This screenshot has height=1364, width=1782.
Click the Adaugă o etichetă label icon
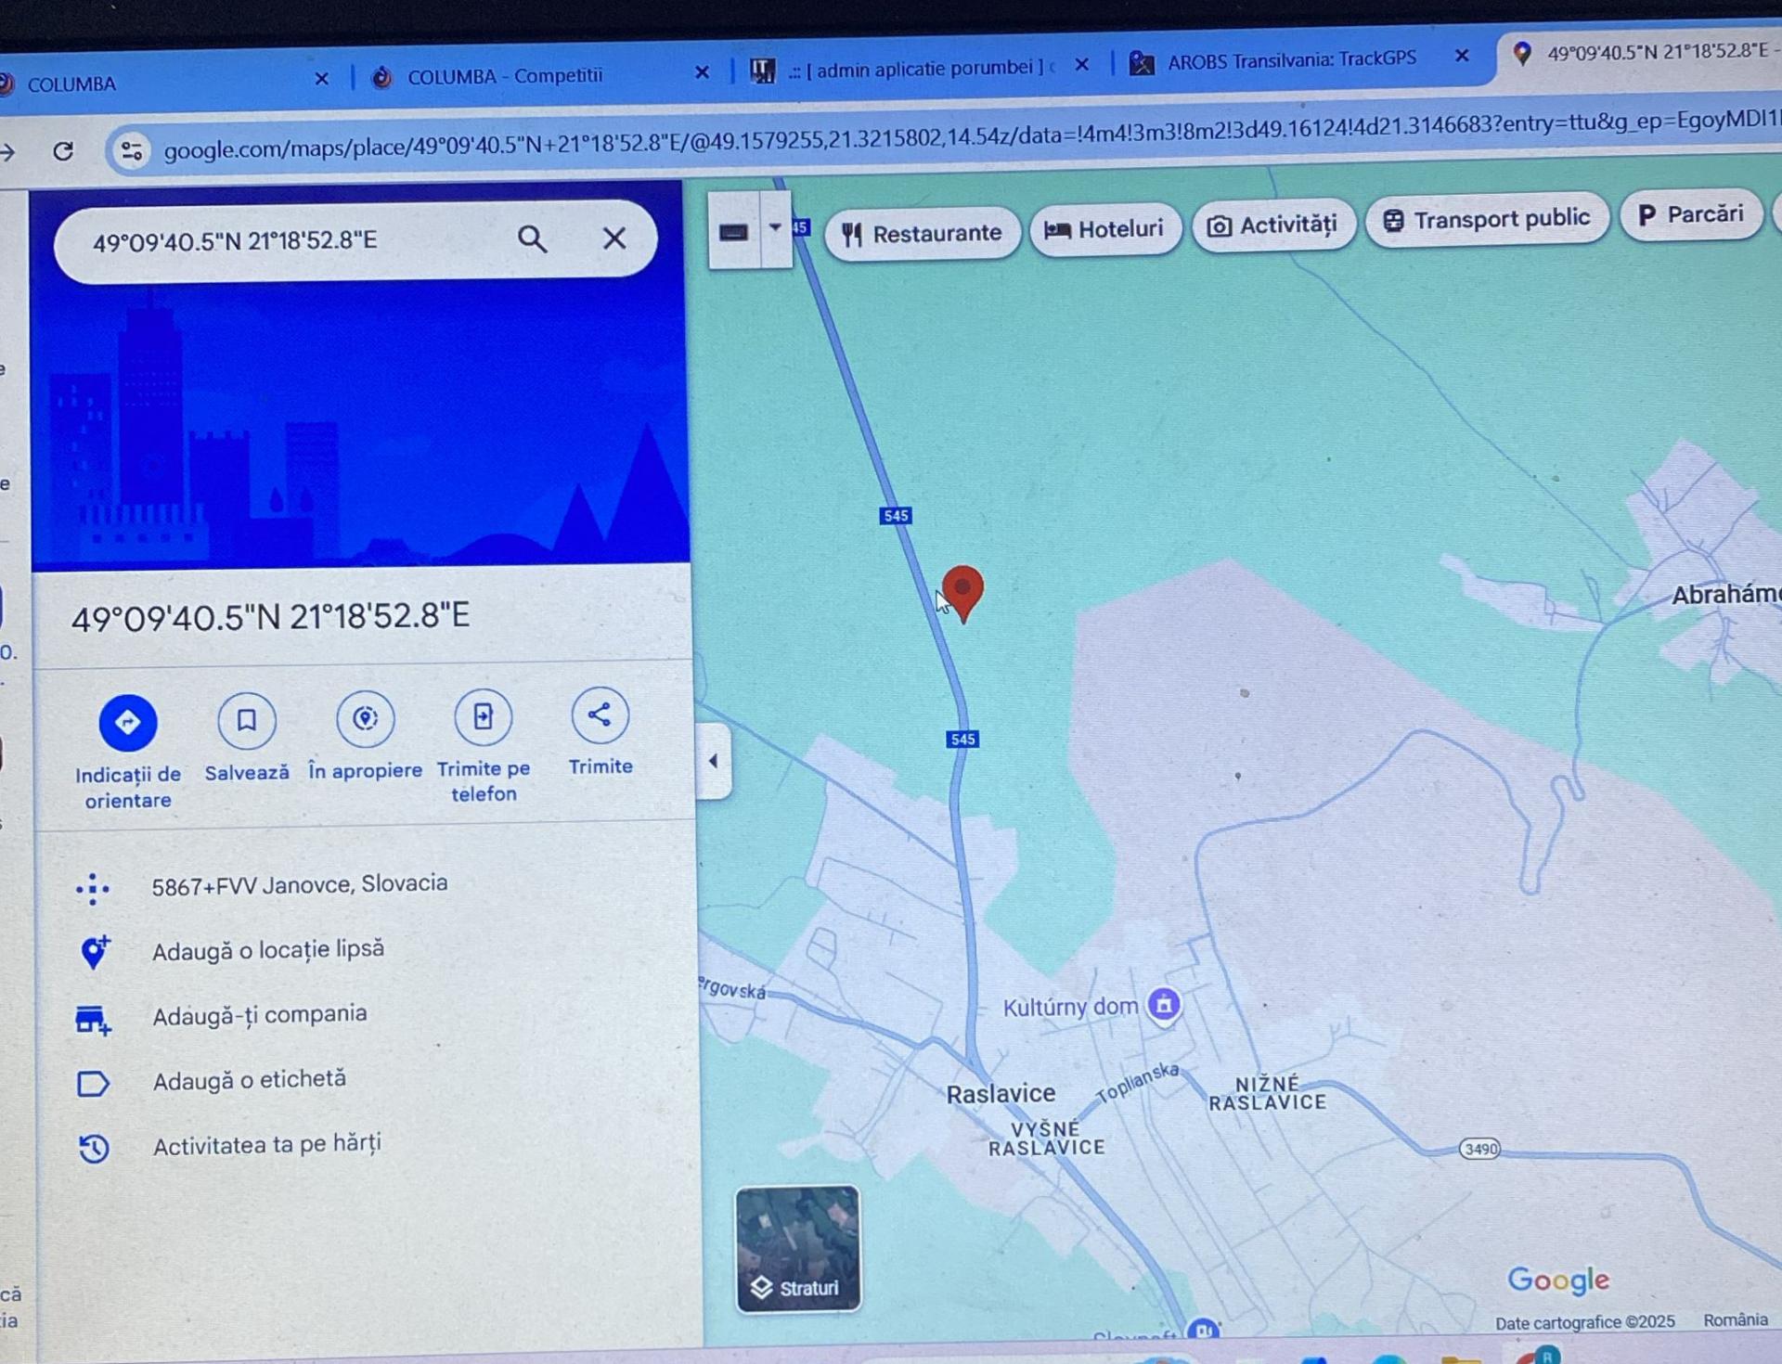(93, 1083)
